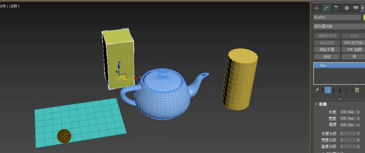365x153 pixels.
Task: Open the 修改器列表 dropdown
Action: tap(339, 26)
